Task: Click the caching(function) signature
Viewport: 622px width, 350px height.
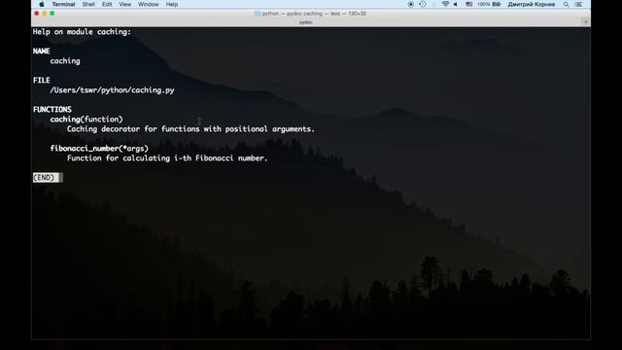Action: 86,119
